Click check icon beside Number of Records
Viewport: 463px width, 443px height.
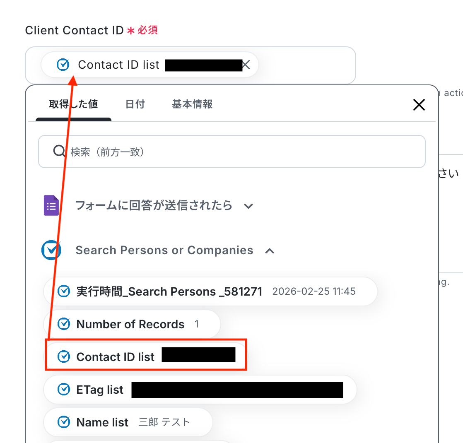pos(64,324)
